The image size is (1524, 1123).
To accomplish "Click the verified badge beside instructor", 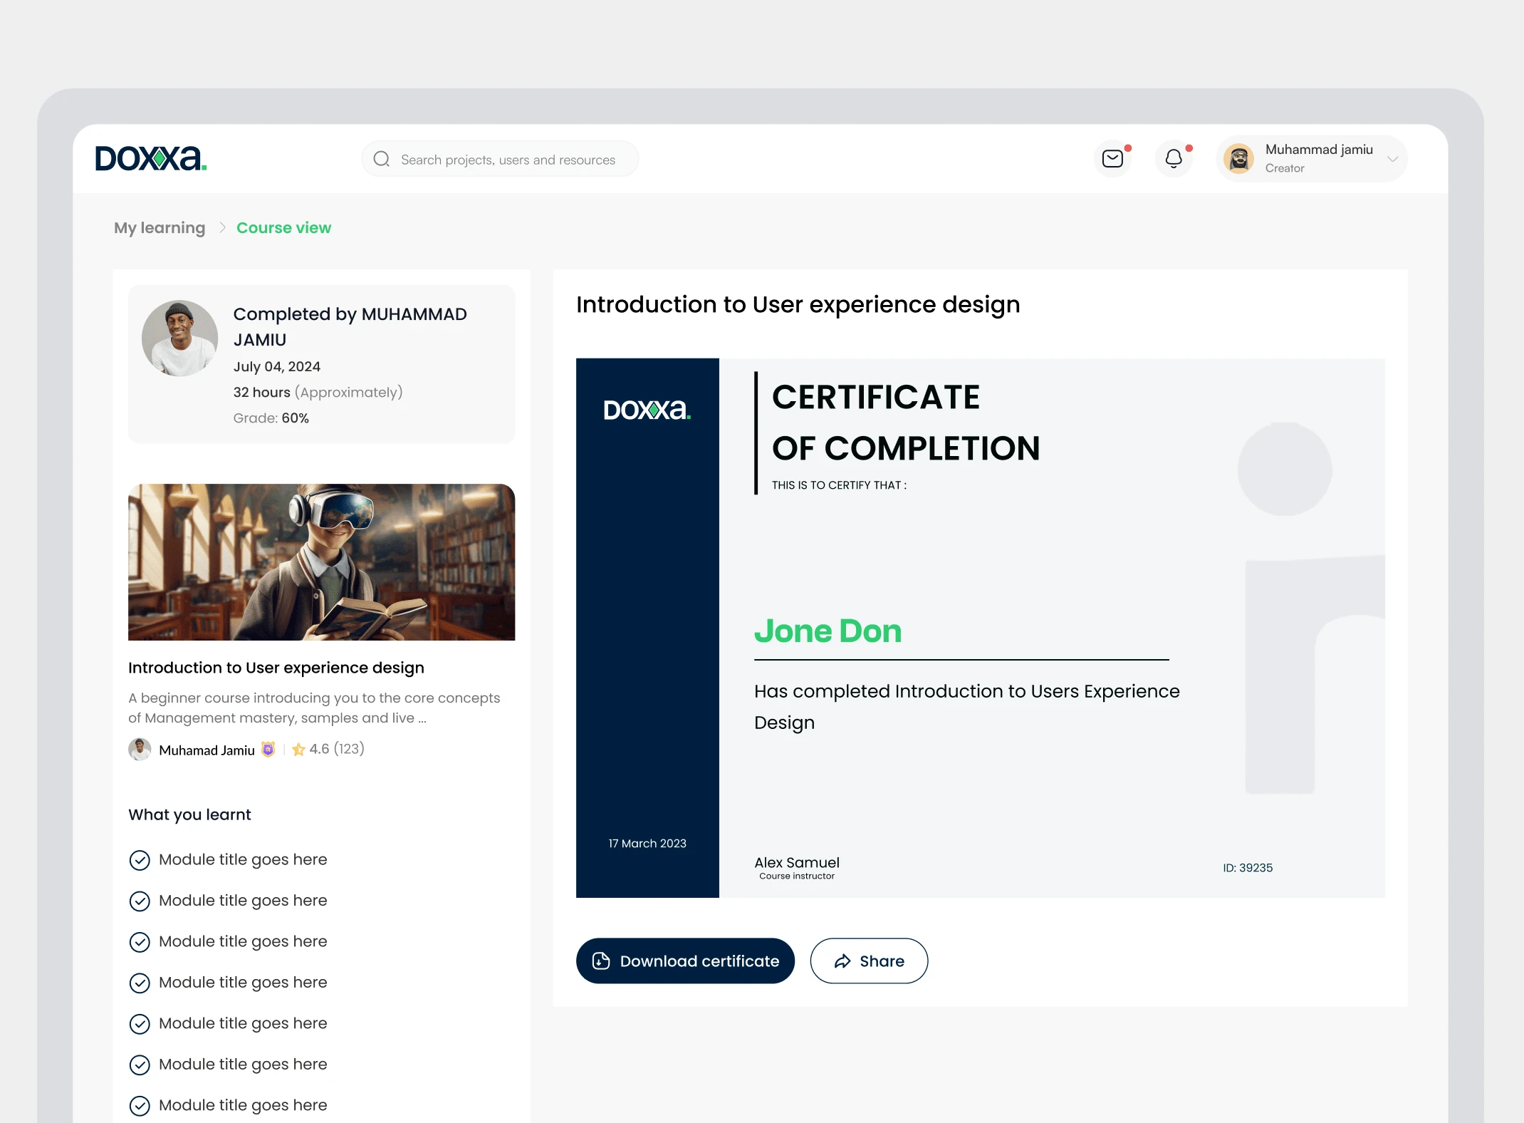I will (268, 749).
